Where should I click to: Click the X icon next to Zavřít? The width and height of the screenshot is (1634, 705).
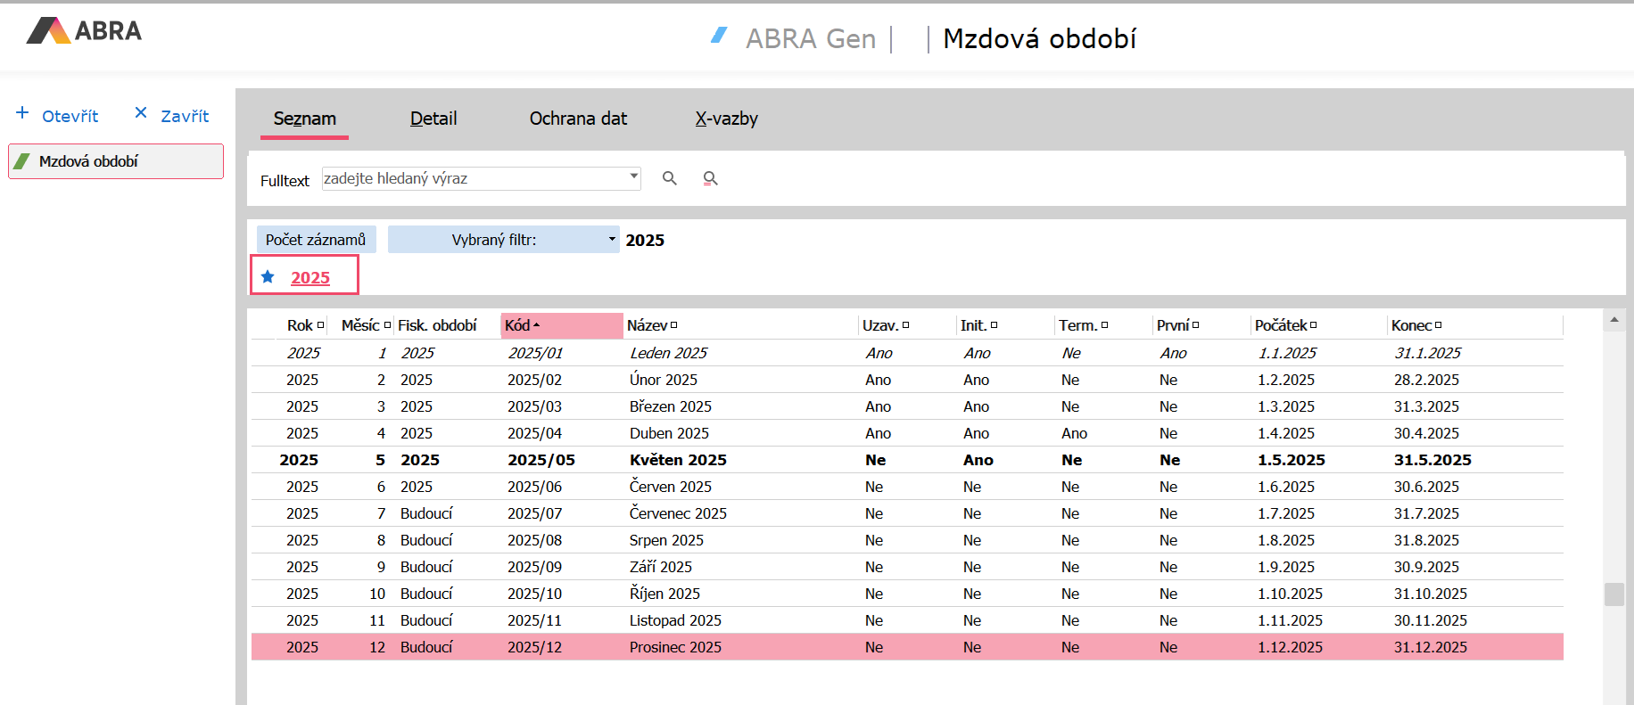pos(140,112)
